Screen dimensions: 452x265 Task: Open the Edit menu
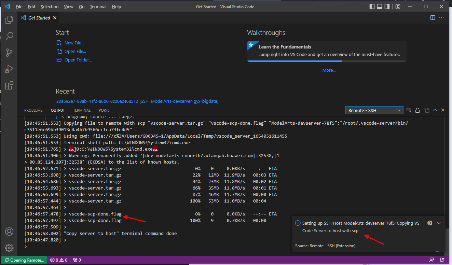pos(31,6)
